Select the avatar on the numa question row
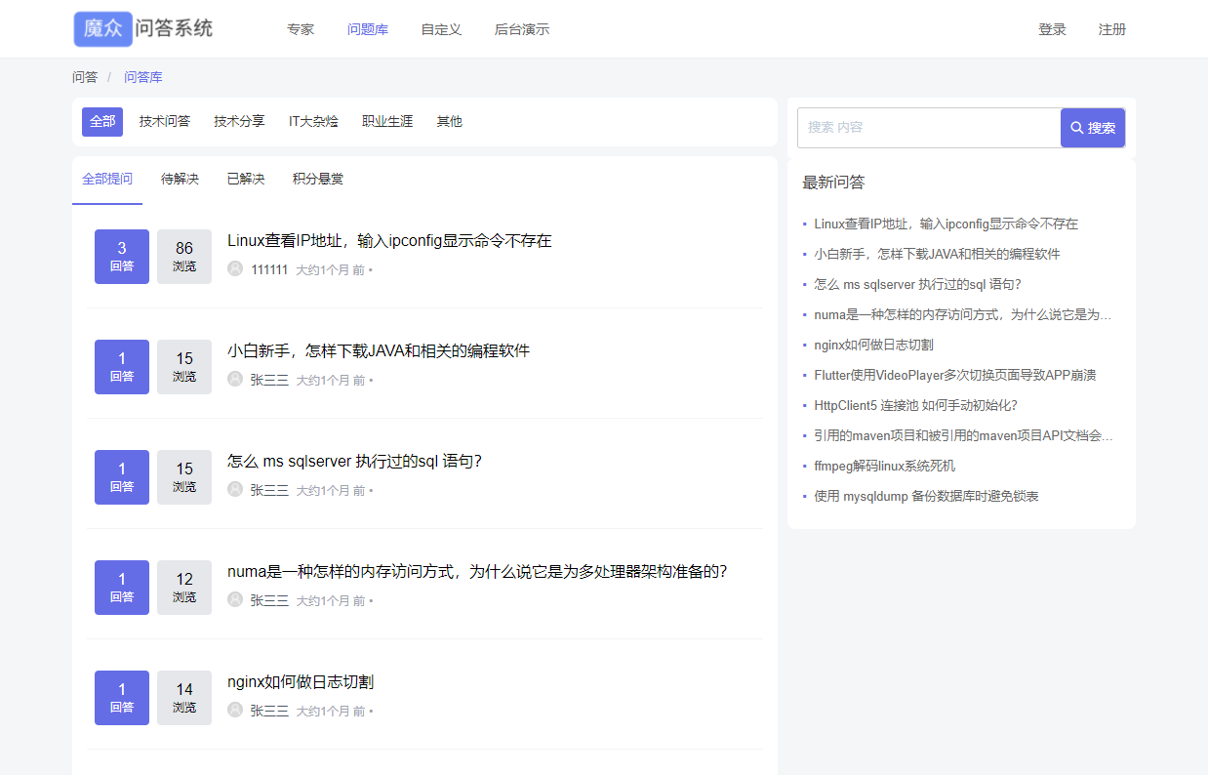 point(235,600)
